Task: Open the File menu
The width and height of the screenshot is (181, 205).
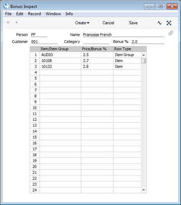Action: point(8,14)
